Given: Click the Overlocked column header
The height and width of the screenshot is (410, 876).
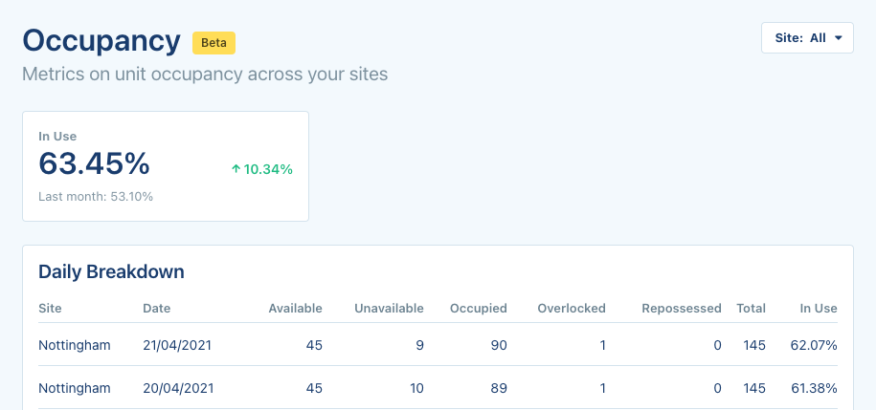Looking at the screenshot, I should 571,309.
